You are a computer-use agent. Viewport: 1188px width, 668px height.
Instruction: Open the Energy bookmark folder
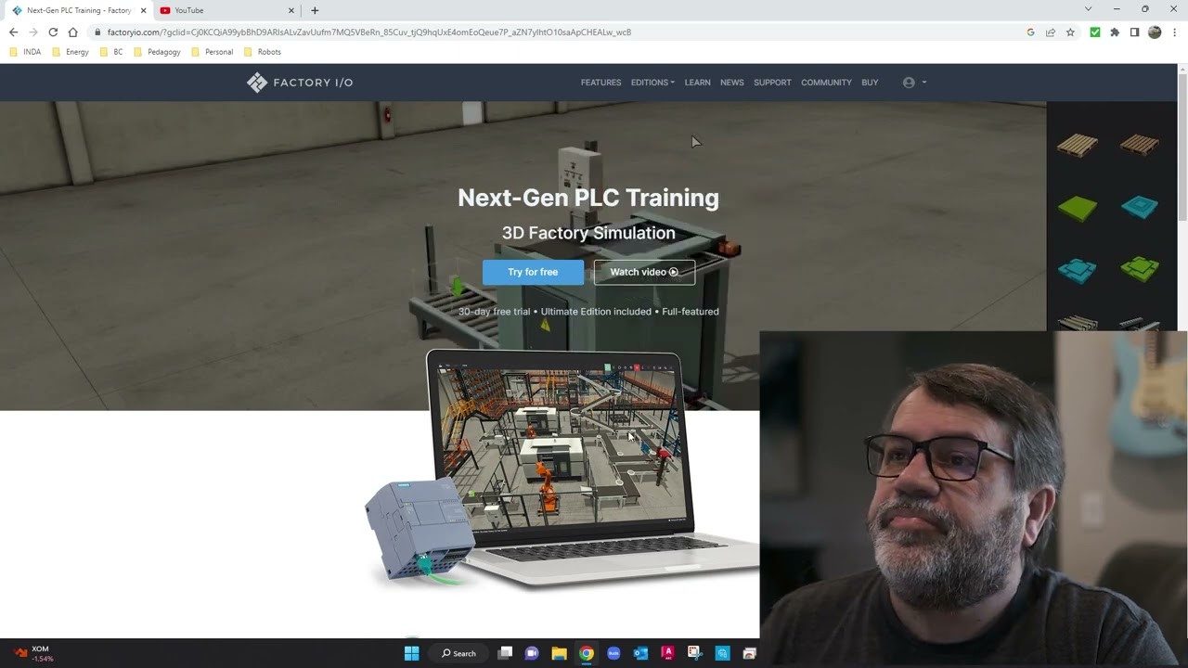71,52
